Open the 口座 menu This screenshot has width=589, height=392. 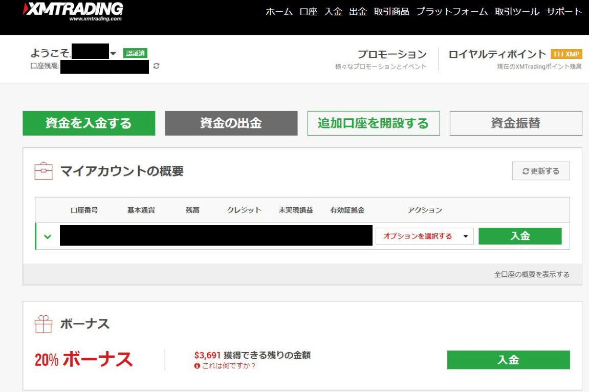pyautogui.click(x=309, y=12)
